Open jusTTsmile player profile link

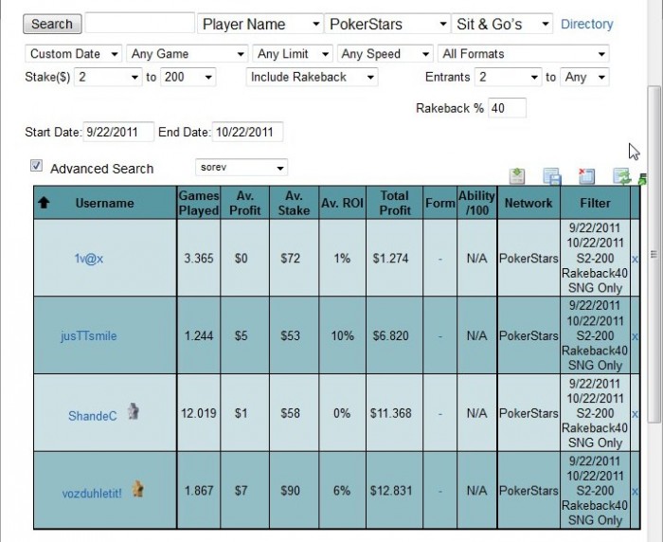(89, 335)
